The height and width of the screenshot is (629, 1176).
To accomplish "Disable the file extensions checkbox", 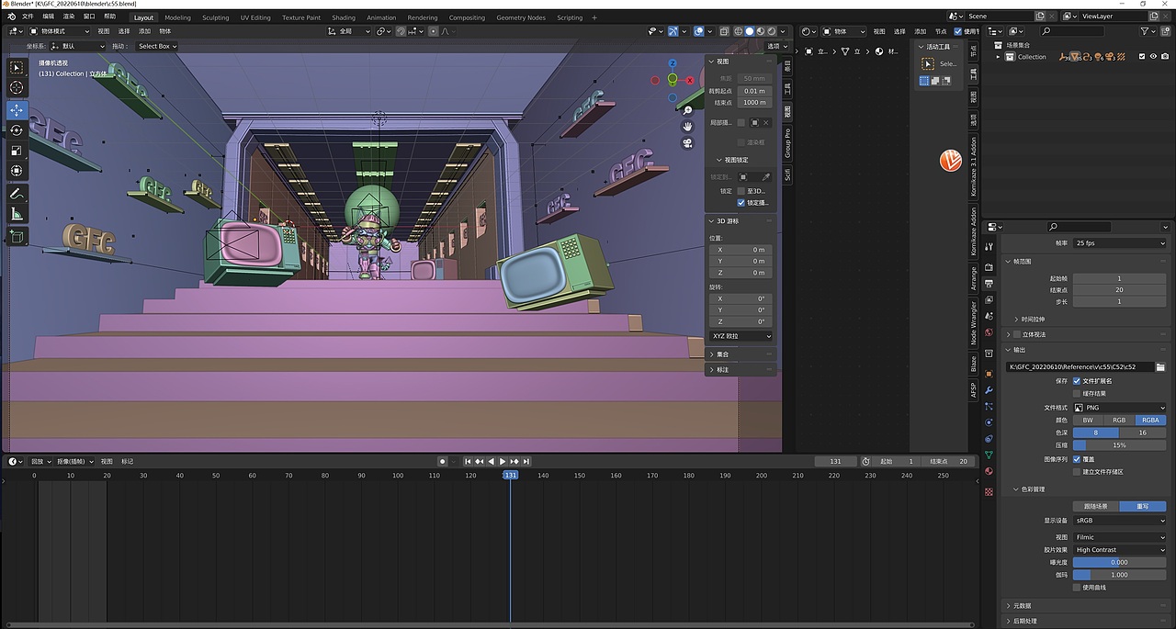I will tap(1077, 381).
